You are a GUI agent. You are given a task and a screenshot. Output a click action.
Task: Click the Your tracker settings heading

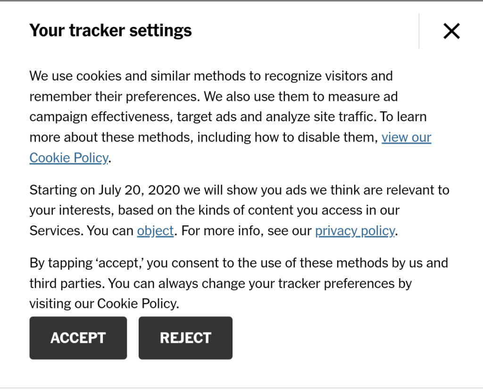point(110,30)
